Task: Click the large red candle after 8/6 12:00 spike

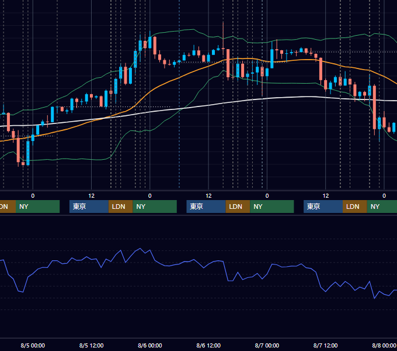Action: click(228, 63)
